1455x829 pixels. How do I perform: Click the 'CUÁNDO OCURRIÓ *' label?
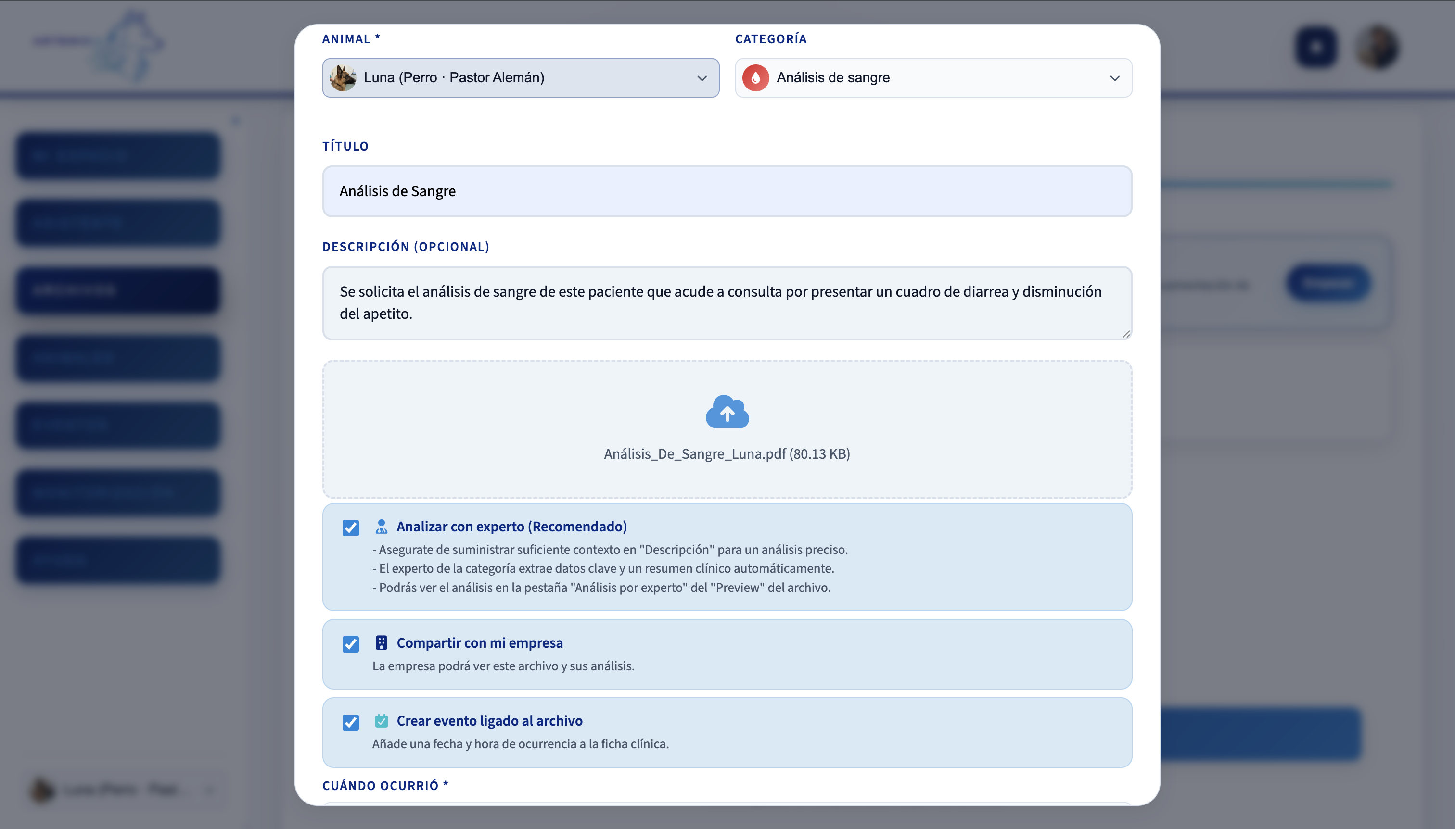click(385, 786)
